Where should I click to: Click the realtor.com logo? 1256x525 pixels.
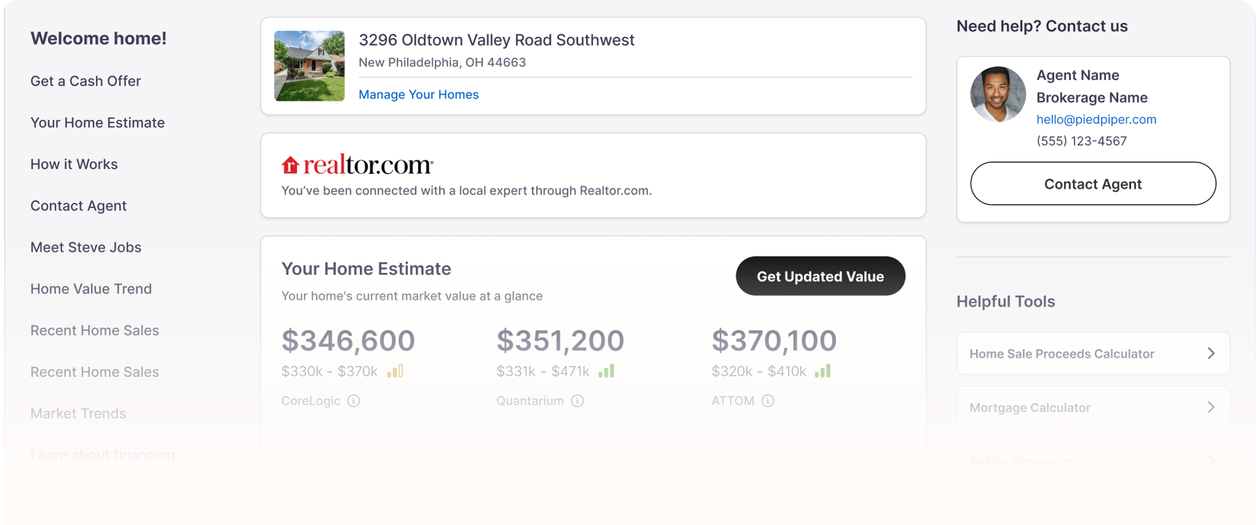pyautogui.click(x=357, y=165)
